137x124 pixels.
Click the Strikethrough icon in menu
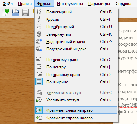pos(39,34)
